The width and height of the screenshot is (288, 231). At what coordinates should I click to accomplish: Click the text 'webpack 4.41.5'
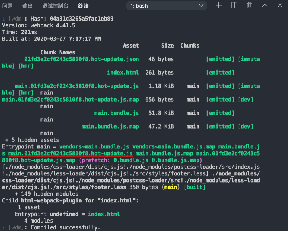(x=53, y=25)
